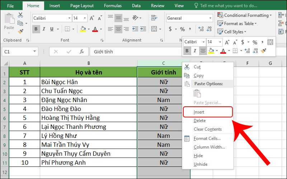
Task: Expand Format as Table menu
Action: tap(237, 24)
